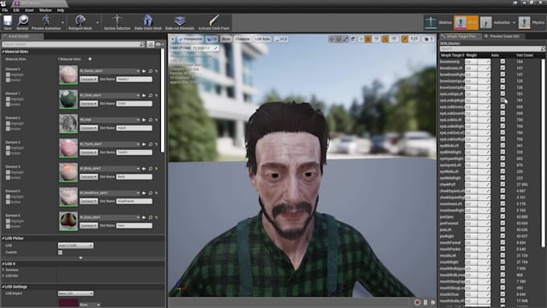This screenshot has height=308, width=547.
Task: Open the Asset menu
Action: point(29,10)
